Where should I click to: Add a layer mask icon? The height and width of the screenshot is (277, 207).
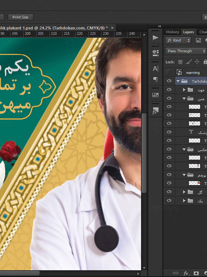coord(196,273)
